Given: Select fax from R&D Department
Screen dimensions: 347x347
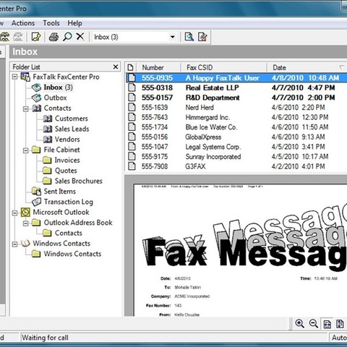Looking at the screenshot, I should click(236, 98).
